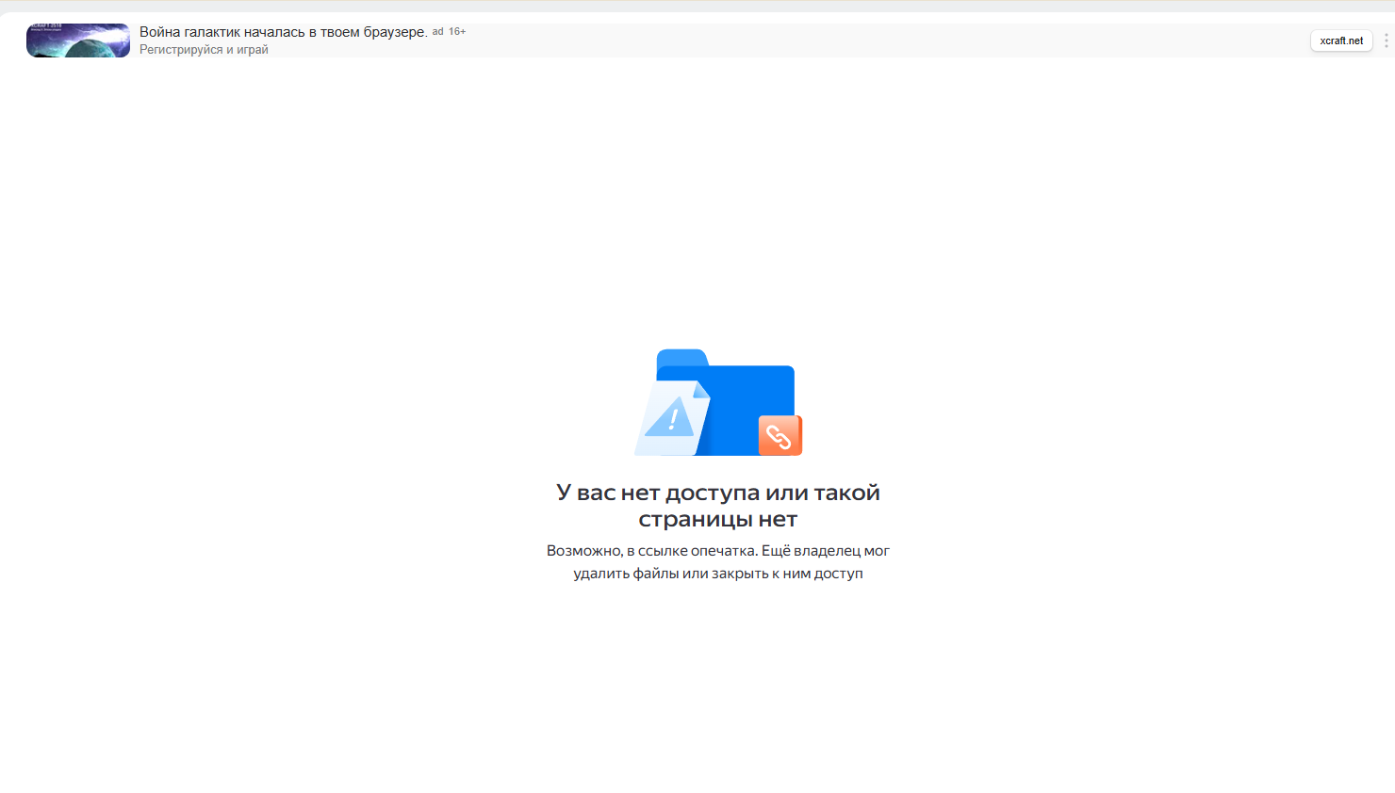Click the 'ad' label next to headline
Image resolution: width=1395 pixels, height=793 pixels.
point(437,31)
